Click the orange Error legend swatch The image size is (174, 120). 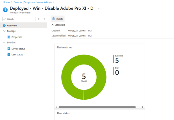[x=114, y=71]
